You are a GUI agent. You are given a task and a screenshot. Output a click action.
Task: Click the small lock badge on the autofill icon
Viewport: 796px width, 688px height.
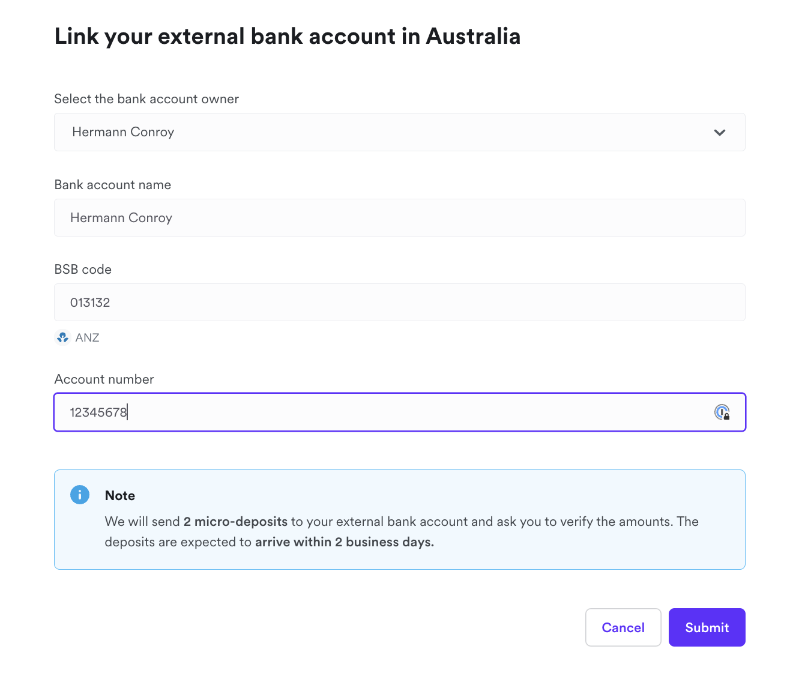pos(725,415)
